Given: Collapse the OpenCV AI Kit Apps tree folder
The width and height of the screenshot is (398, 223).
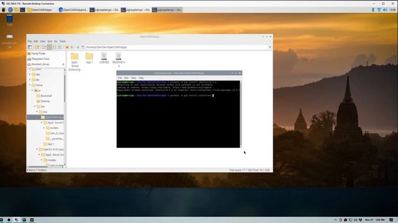Looking at the screenshot, I should click(x=37, y=149).
